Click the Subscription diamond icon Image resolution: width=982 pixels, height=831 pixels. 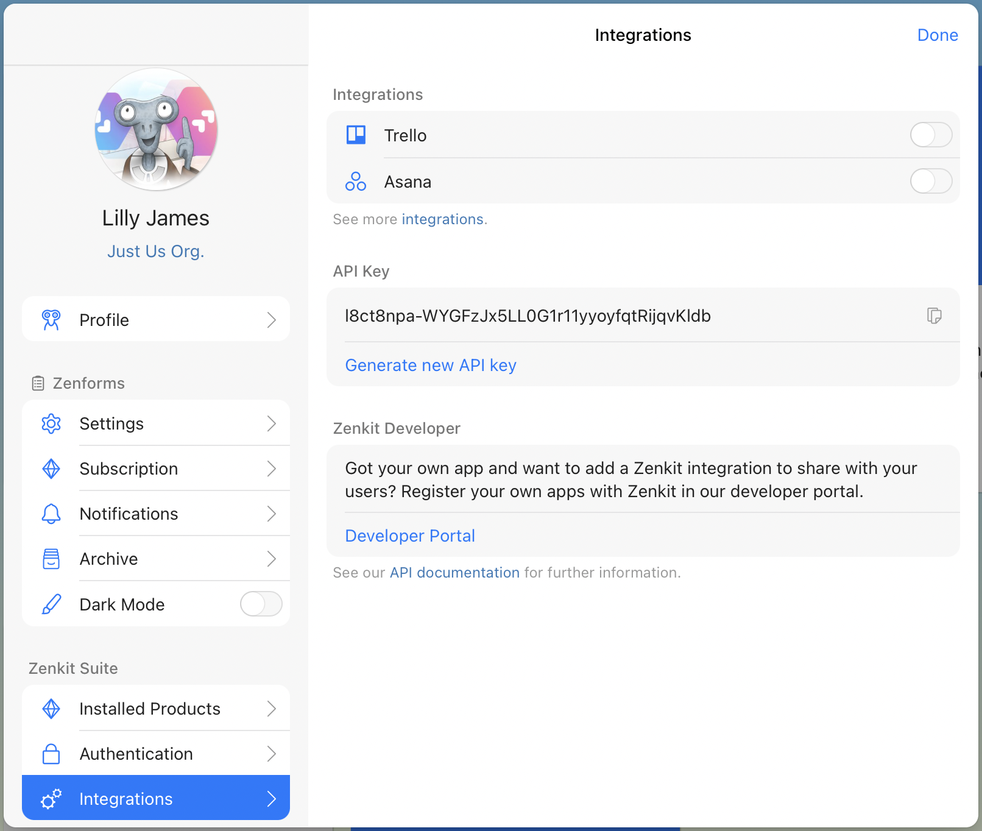(51, 469)
